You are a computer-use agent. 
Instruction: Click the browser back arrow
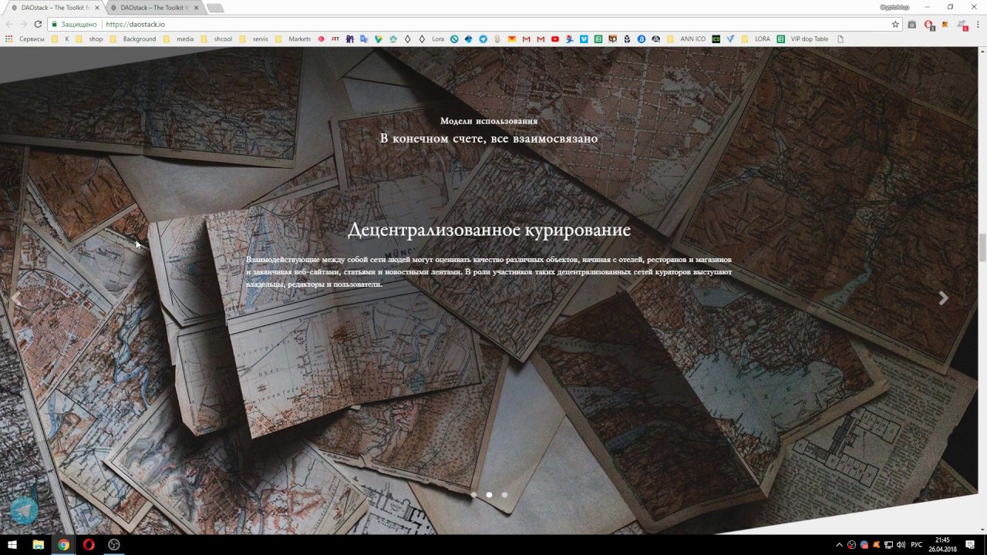click(9, 24)
